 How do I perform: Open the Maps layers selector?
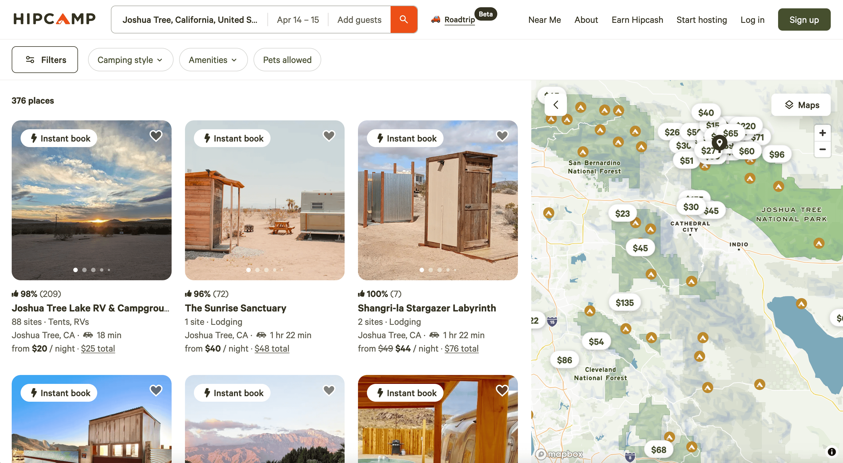pyautogui.click(x=801, y=105)
